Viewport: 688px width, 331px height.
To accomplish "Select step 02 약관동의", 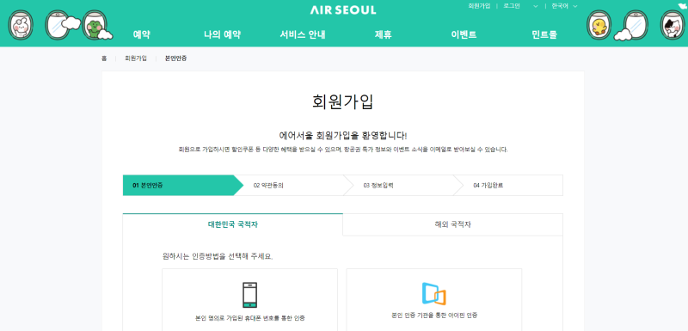I will (293, 186).
